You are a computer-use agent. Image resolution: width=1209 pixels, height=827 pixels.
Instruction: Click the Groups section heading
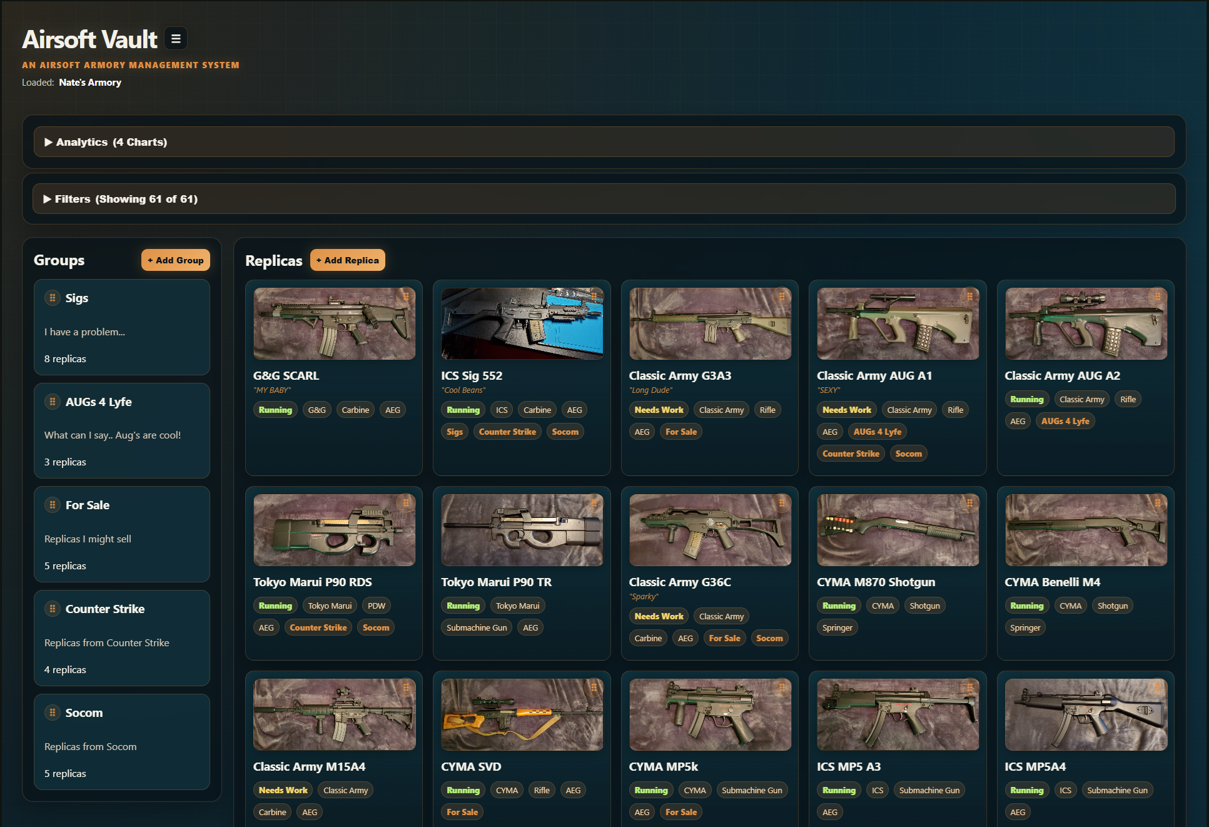[59, 260]
